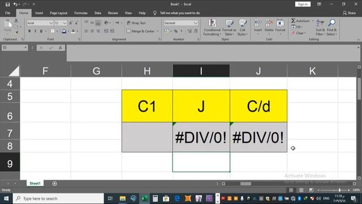362x204 pixels.
Task: Switch to the Page Layout tab
Action: pos(59,13)
